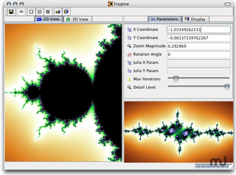Click the "Max Iterations" label
This screenshot has width=236, height=175.
coord(147,79)
